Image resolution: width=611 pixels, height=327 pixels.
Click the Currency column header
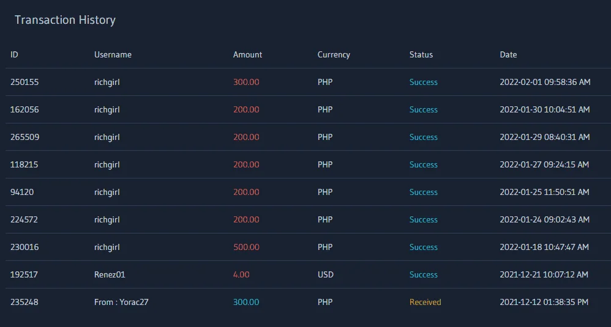(334, 55)
